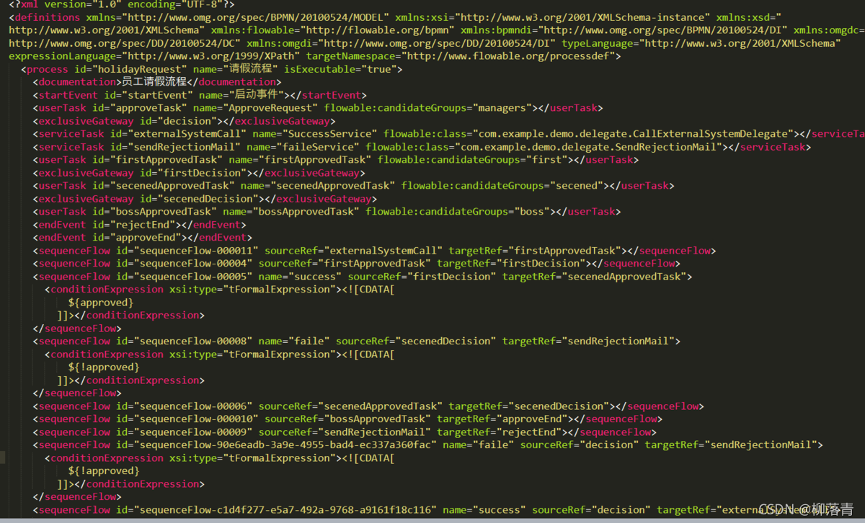Click the class value ending in CallExternalSystemDelegate

[x=631, y=134]
